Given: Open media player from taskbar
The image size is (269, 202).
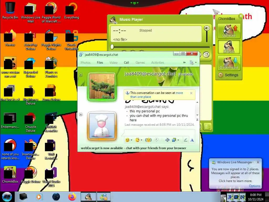Looking at the screenshot, I should (39, 197).
